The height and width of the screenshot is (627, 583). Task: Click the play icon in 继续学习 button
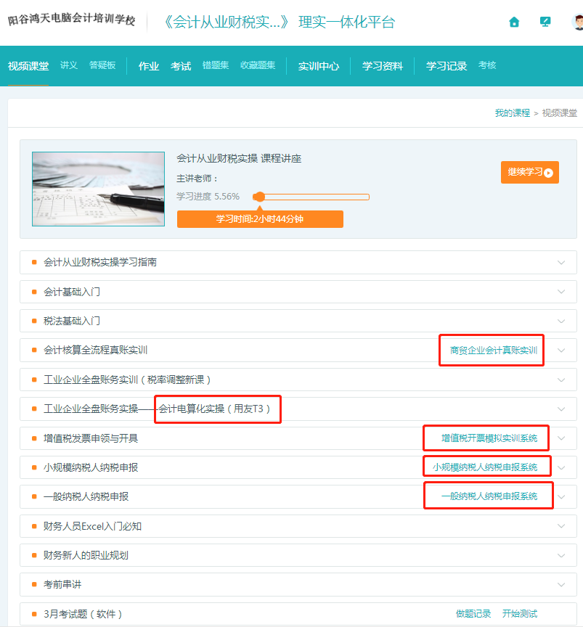click(549, 173)
